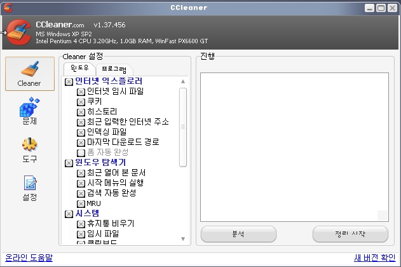Toggle 최근 열어 본 문서 checkbox
The height and width of the screenshot is (267, 401).
(81, 174)
